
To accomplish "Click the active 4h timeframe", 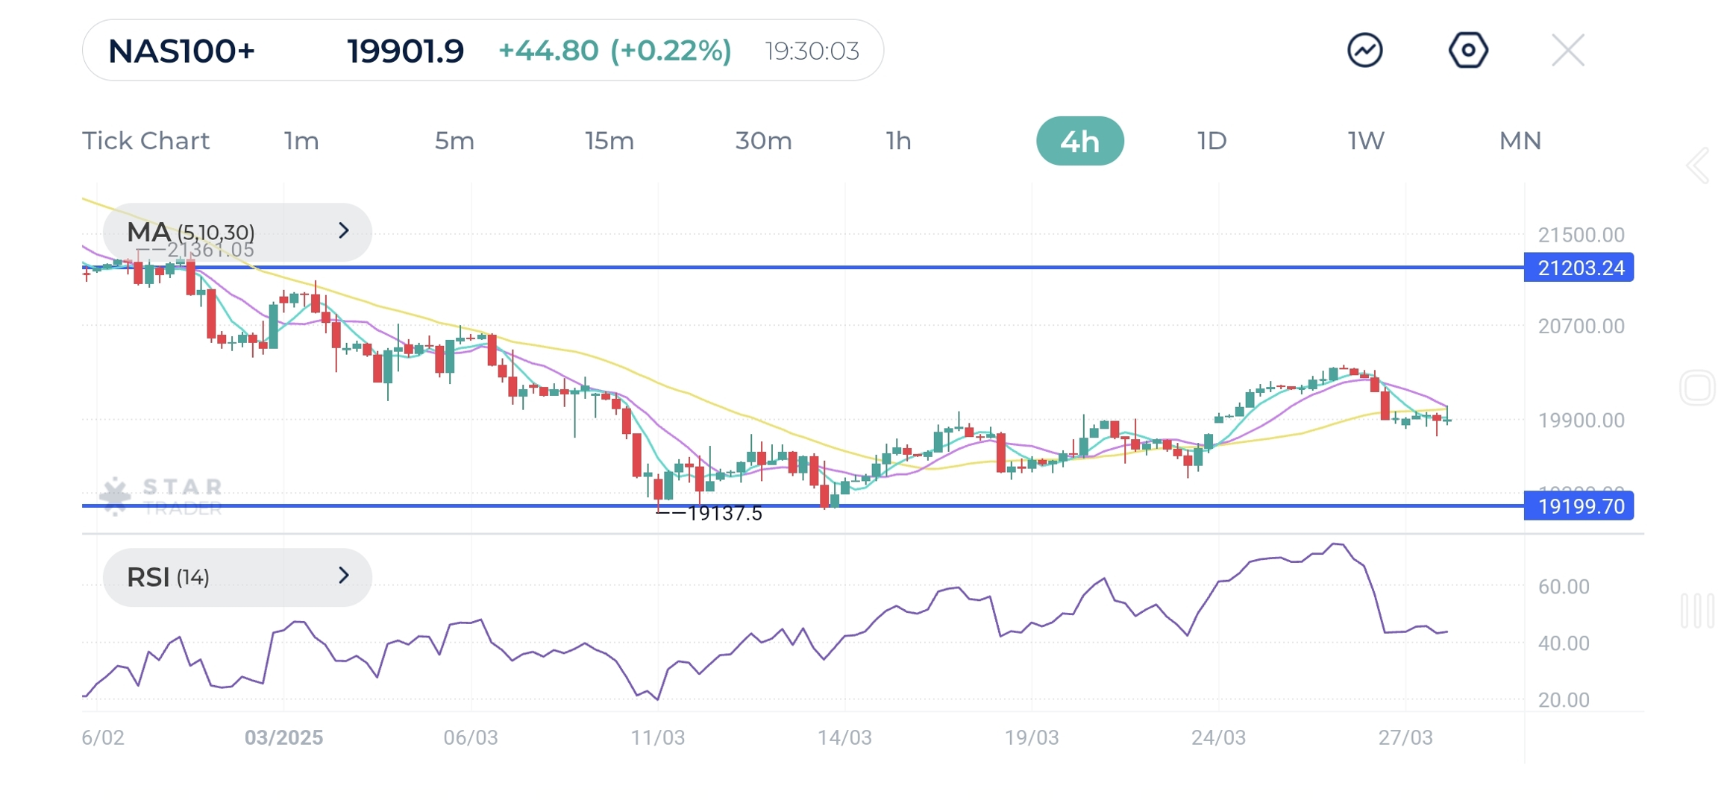I will tap(1079, 141).
